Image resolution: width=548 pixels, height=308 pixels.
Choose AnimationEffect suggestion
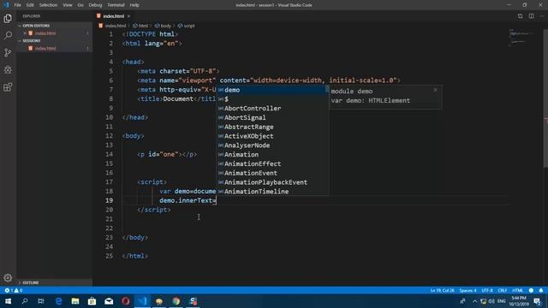pos(272,163)
